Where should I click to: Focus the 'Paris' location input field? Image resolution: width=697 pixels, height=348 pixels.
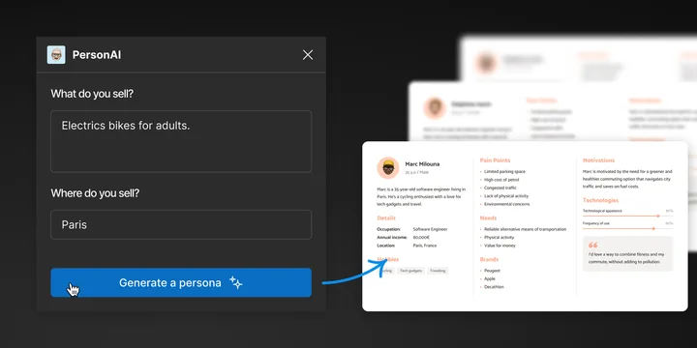pyautogui.click(x=181, y=224)
